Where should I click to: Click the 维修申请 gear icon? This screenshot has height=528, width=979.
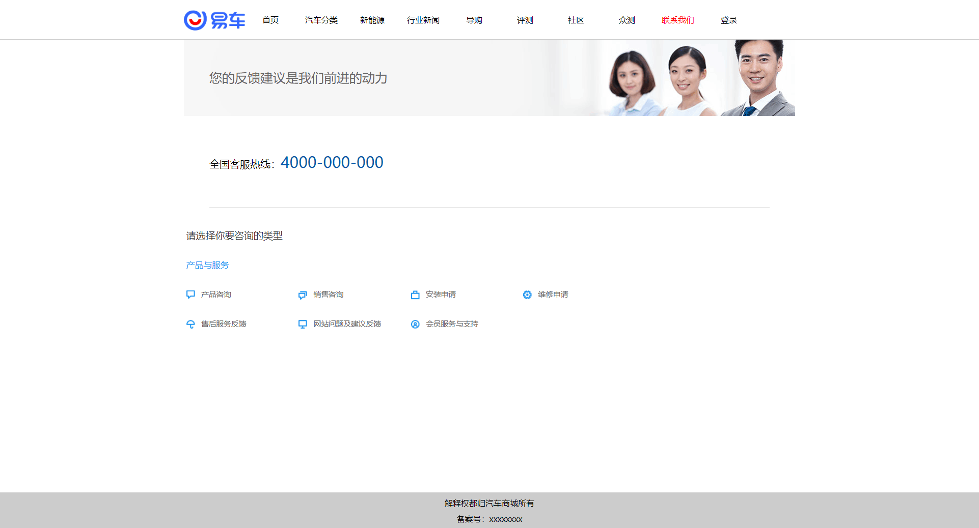(x=527, y=295)
